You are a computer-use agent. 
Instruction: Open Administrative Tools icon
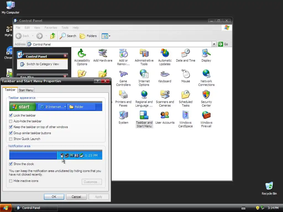pyautogui.click(x=144, y=57)
